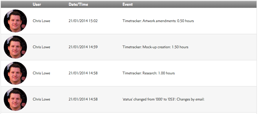The height and width of the screenshot is (114, 258).
Task: Select Chris Lowe name in the 15:02 entry
Action: click(41, 21)
